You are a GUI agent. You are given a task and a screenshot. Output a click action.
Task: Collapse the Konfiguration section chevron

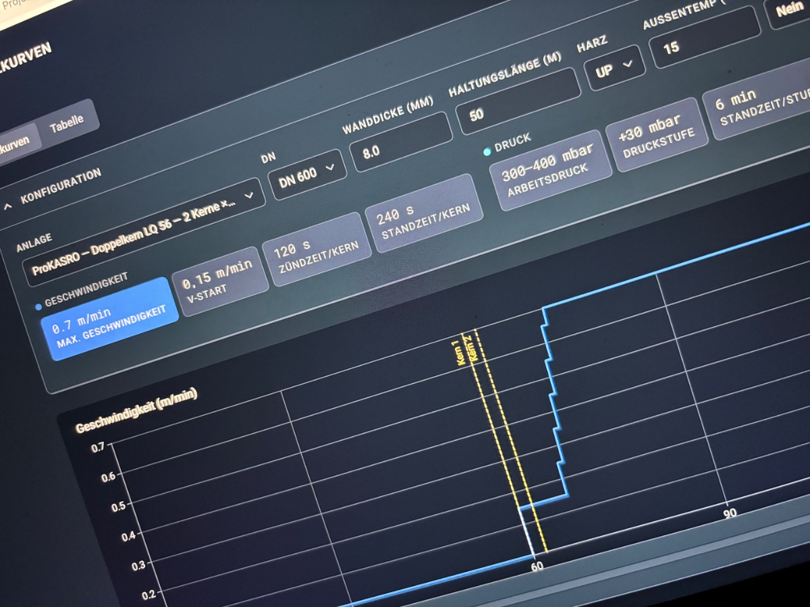pos(8,205)
